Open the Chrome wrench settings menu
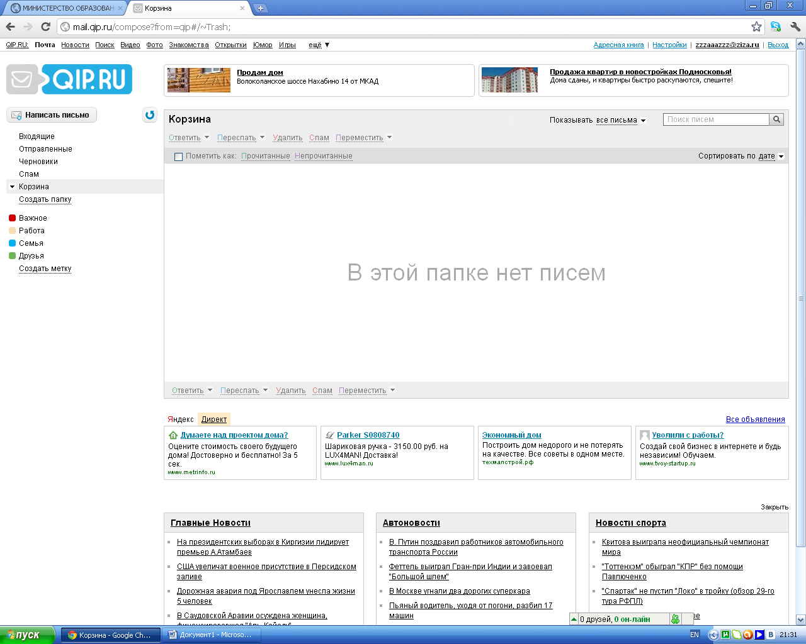This screenshot has width=806, height=644. point(795,26)
